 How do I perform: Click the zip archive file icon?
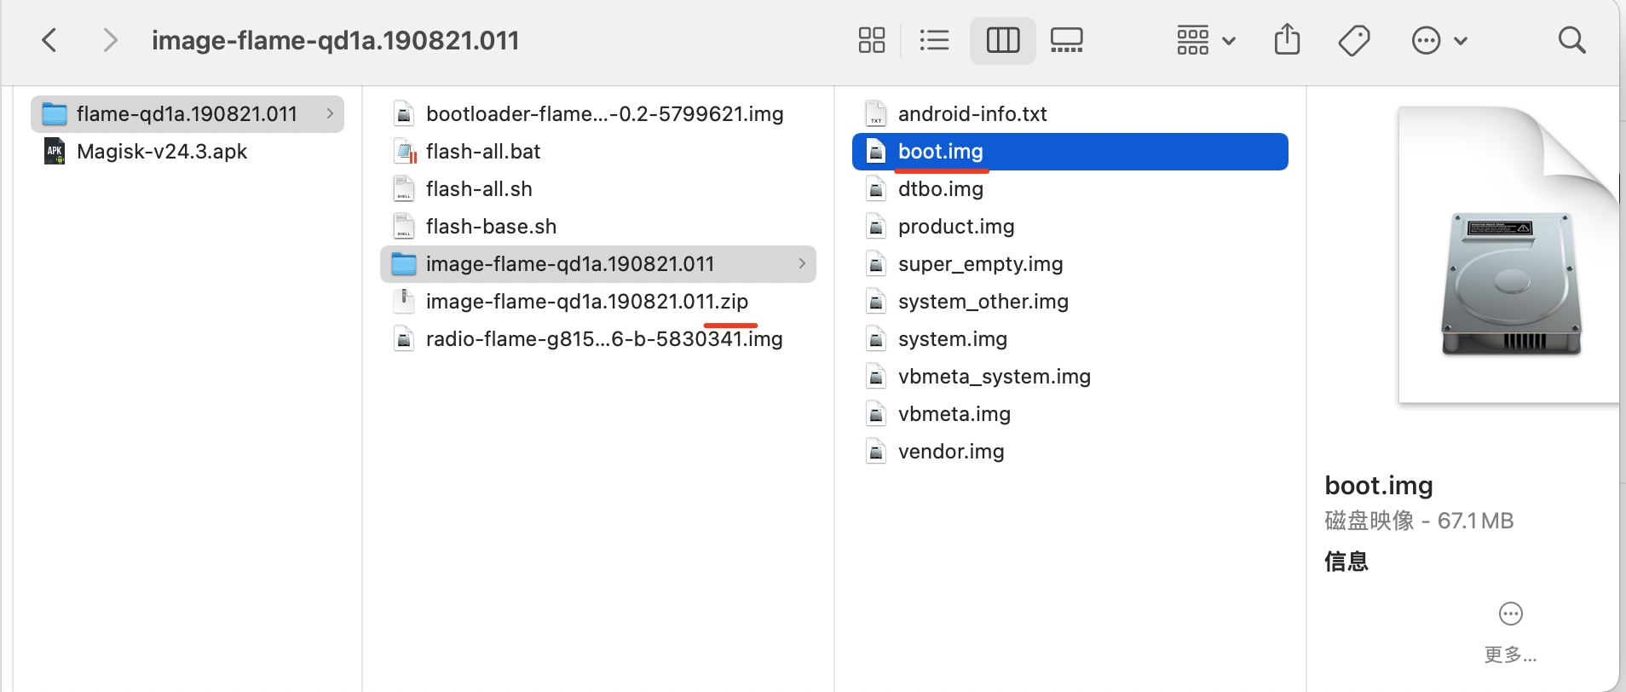point(404,302)
